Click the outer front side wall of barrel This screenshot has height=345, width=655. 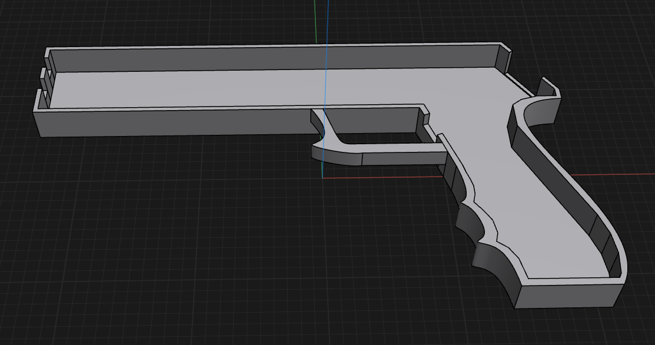point(177,122)
